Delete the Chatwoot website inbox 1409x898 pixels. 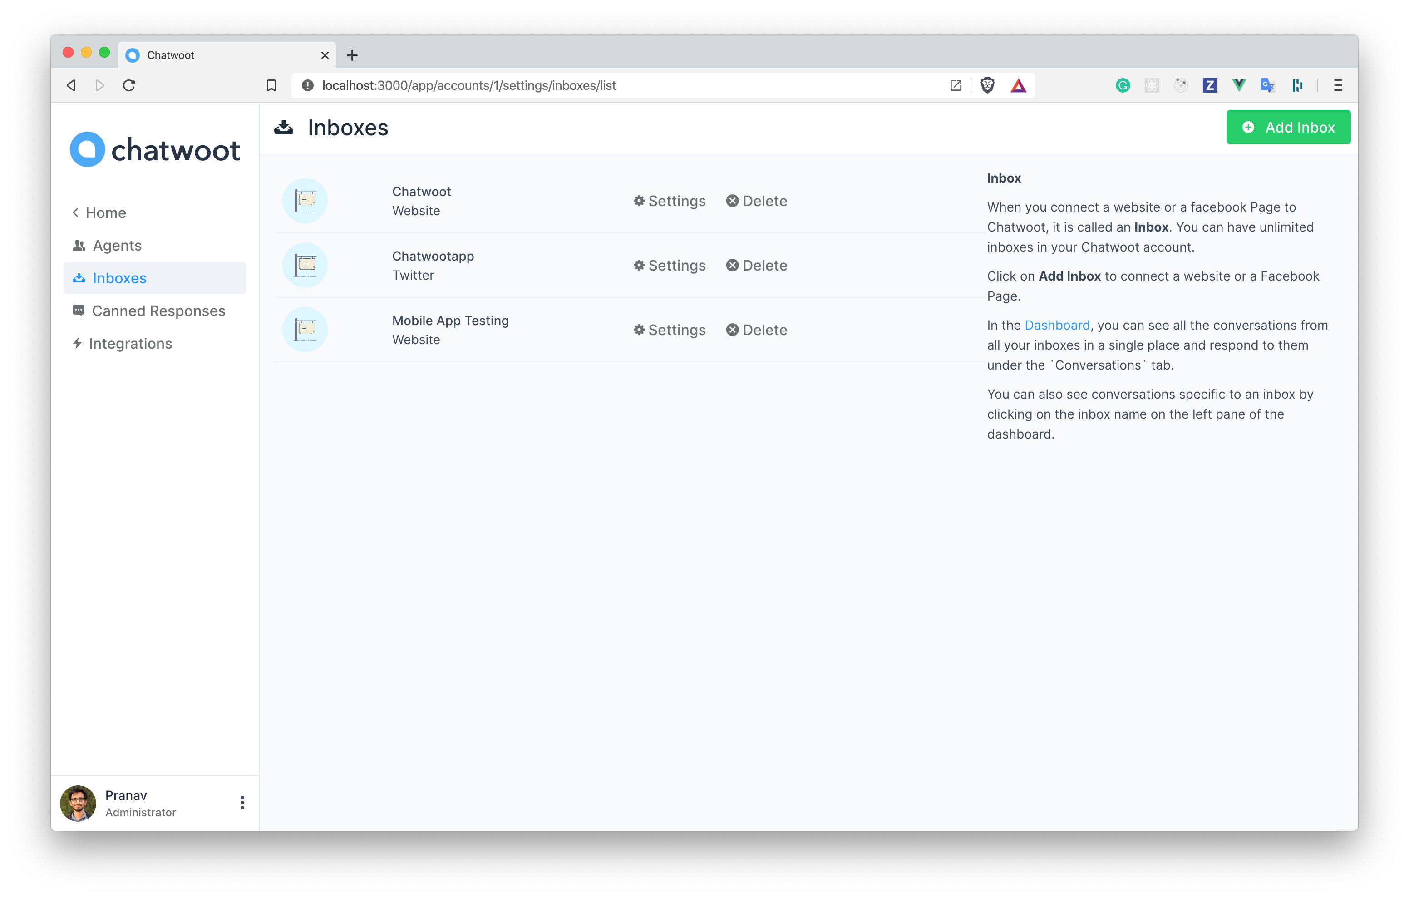pyautogui.click(x=757, y=201)
